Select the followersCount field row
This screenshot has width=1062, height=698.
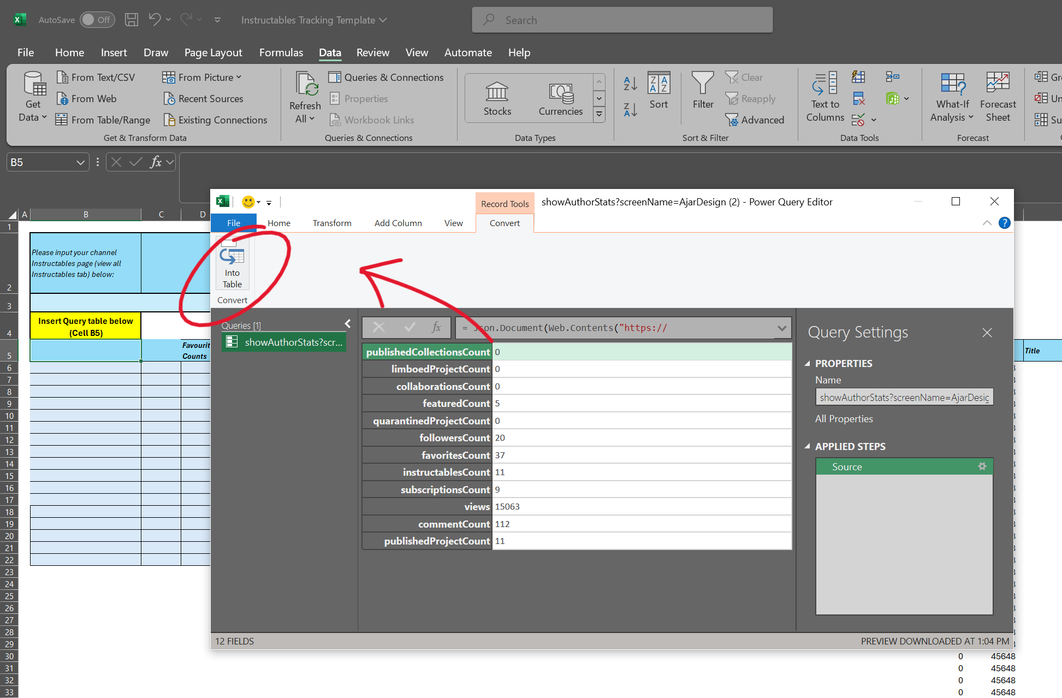coord(577,437)
